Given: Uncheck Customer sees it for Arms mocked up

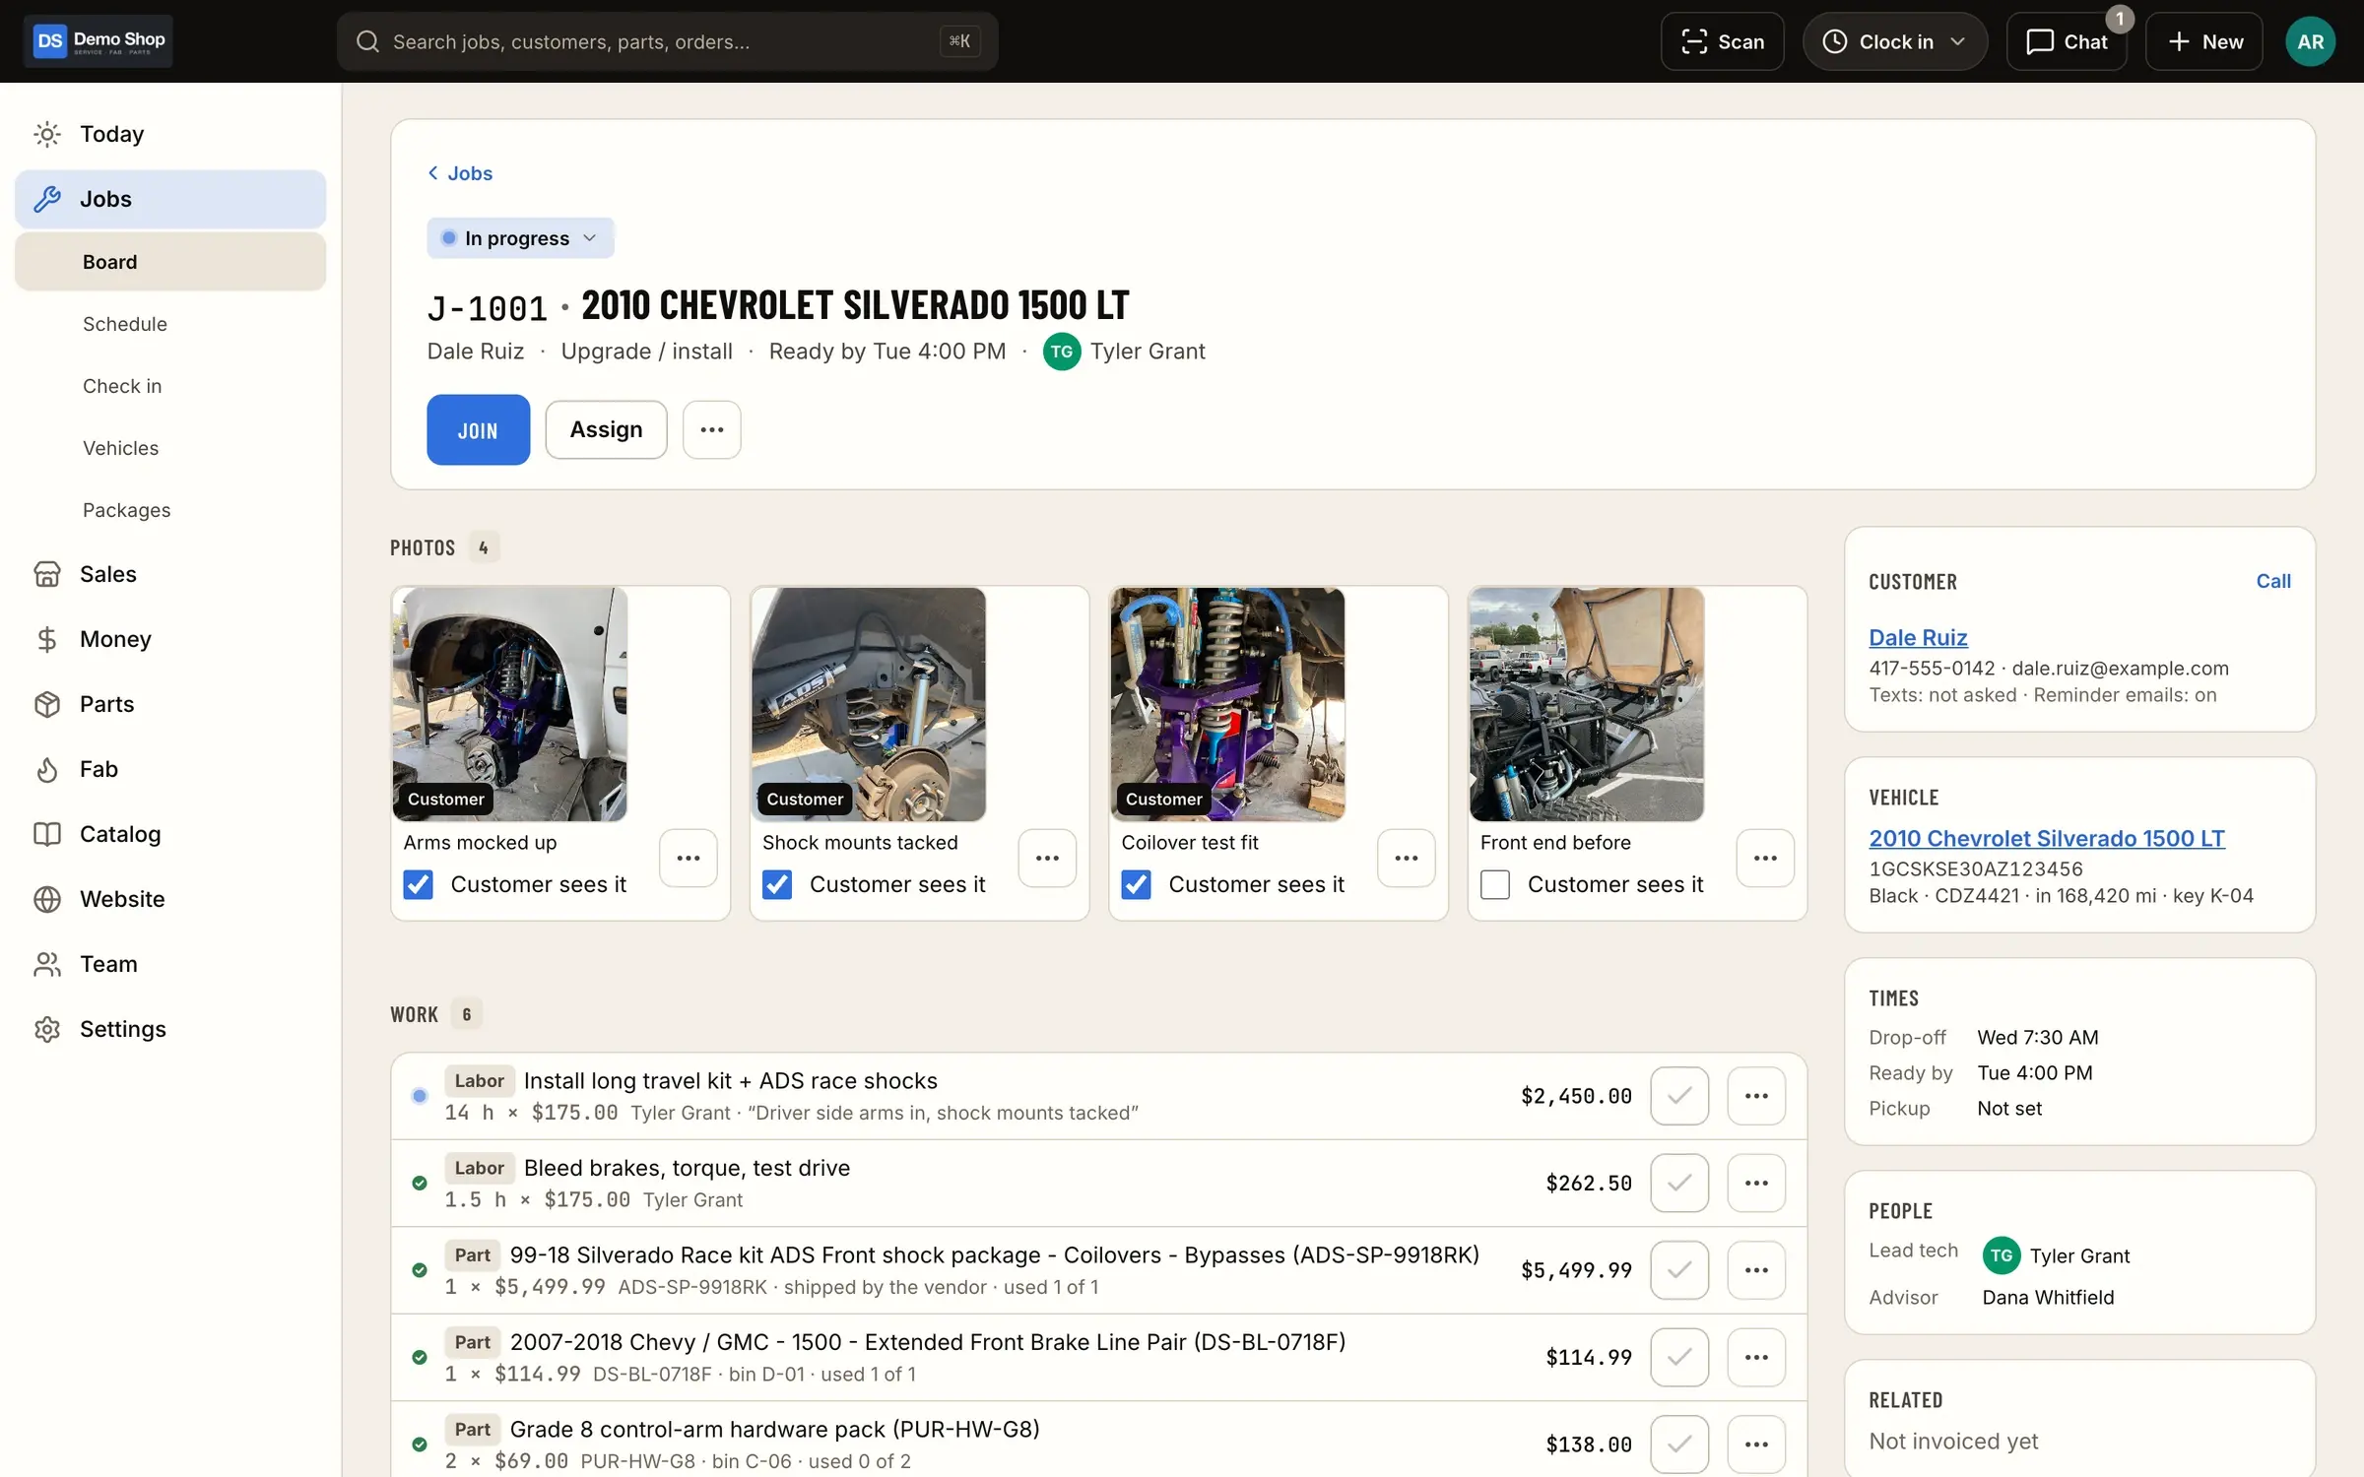Looking at the screenshot, I should (x=419, y=884).
